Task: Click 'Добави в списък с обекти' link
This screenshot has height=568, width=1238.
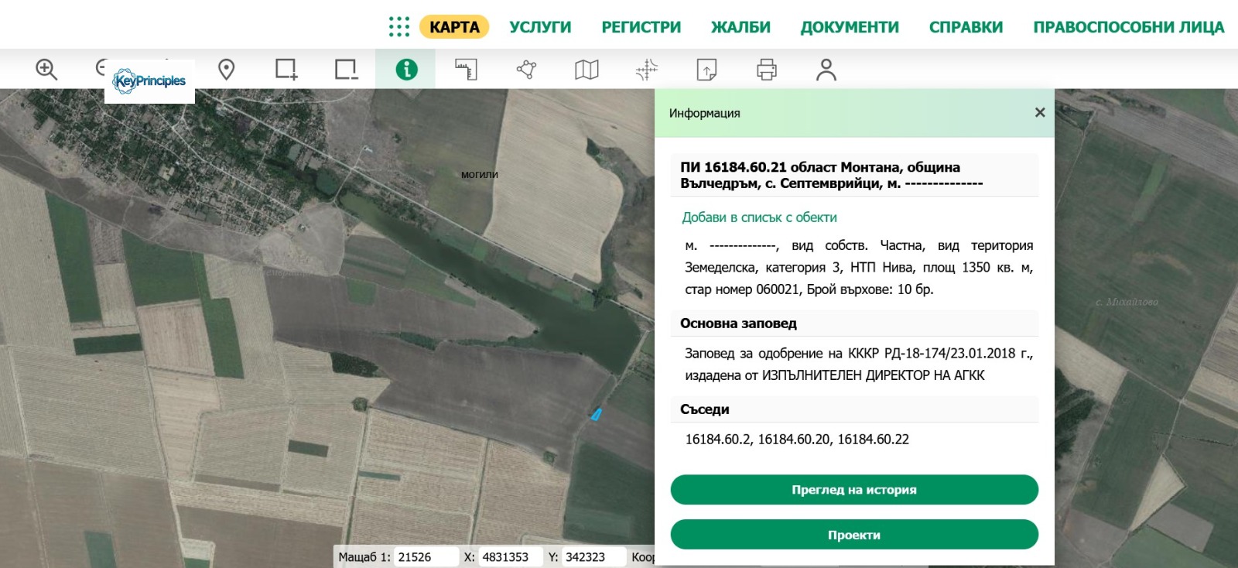Action: (x=759, y=217)
